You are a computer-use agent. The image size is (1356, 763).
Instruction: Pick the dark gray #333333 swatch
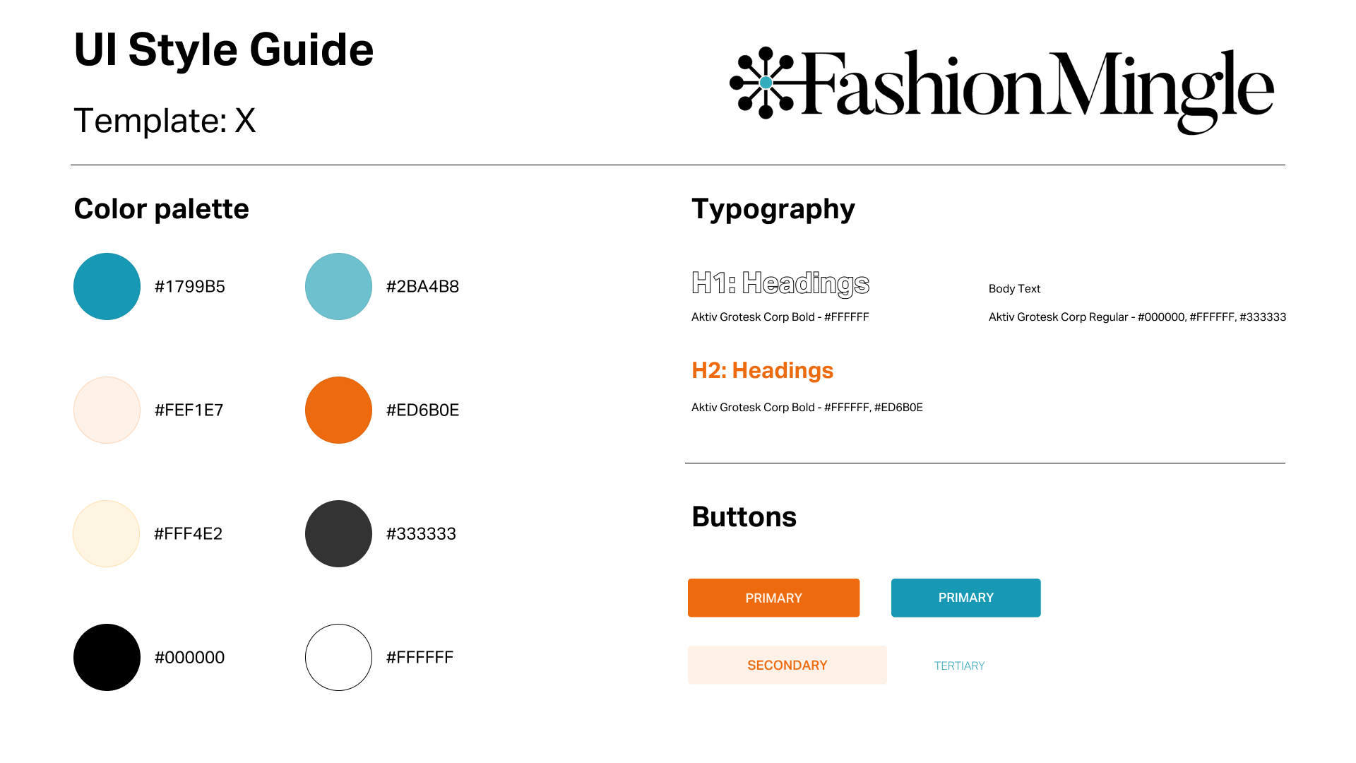(338, 533)
